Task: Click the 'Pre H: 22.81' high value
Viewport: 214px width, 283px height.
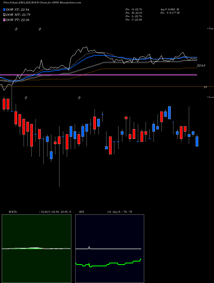Action: 134,12
